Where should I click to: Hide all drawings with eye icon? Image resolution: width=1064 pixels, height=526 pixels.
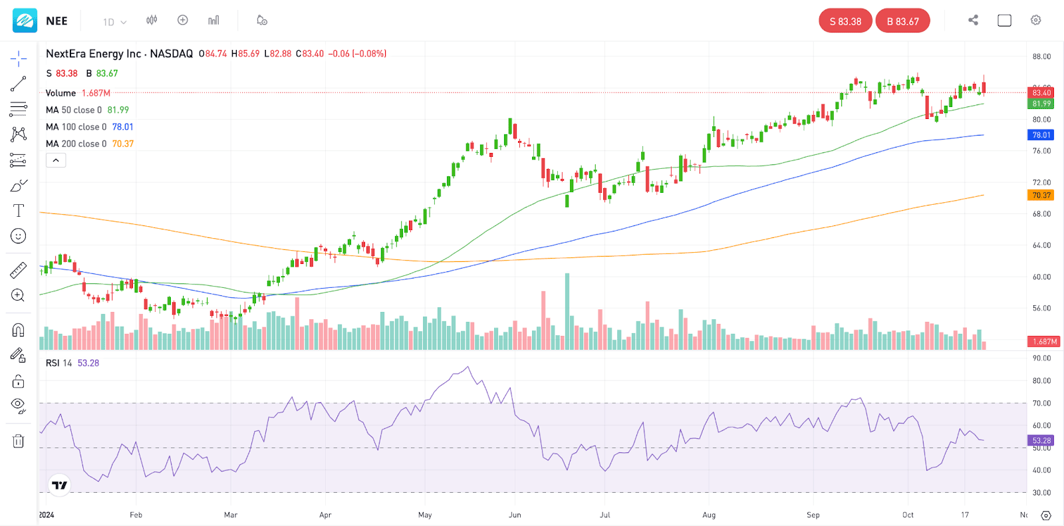pos(19,406)
